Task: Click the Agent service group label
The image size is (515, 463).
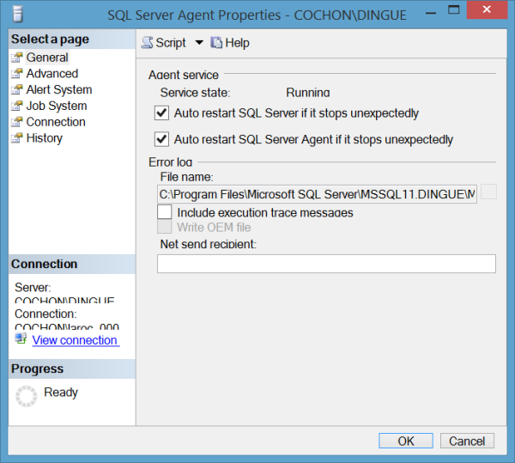Action: coord(184,75)
